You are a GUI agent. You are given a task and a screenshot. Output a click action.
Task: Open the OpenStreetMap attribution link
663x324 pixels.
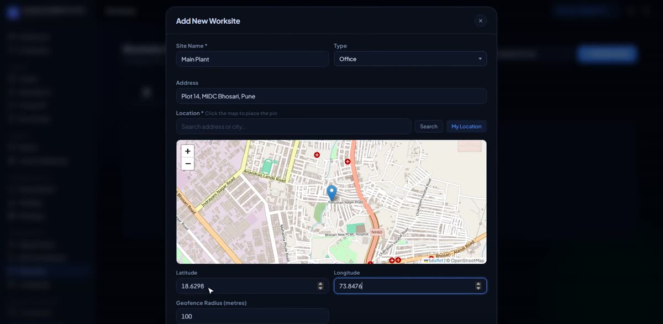point(467,260)
